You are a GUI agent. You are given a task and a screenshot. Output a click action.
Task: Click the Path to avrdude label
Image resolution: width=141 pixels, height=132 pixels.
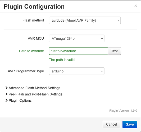coord(31,51)
